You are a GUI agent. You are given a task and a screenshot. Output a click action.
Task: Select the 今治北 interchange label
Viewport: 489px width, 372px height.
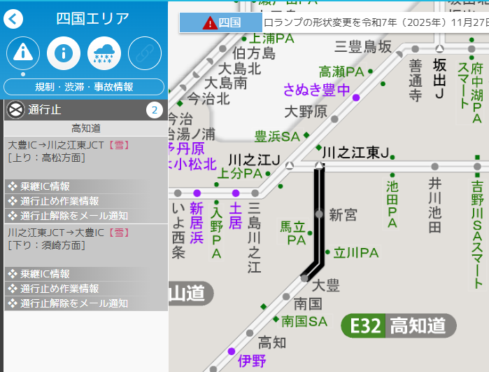(x=208, y=99)
